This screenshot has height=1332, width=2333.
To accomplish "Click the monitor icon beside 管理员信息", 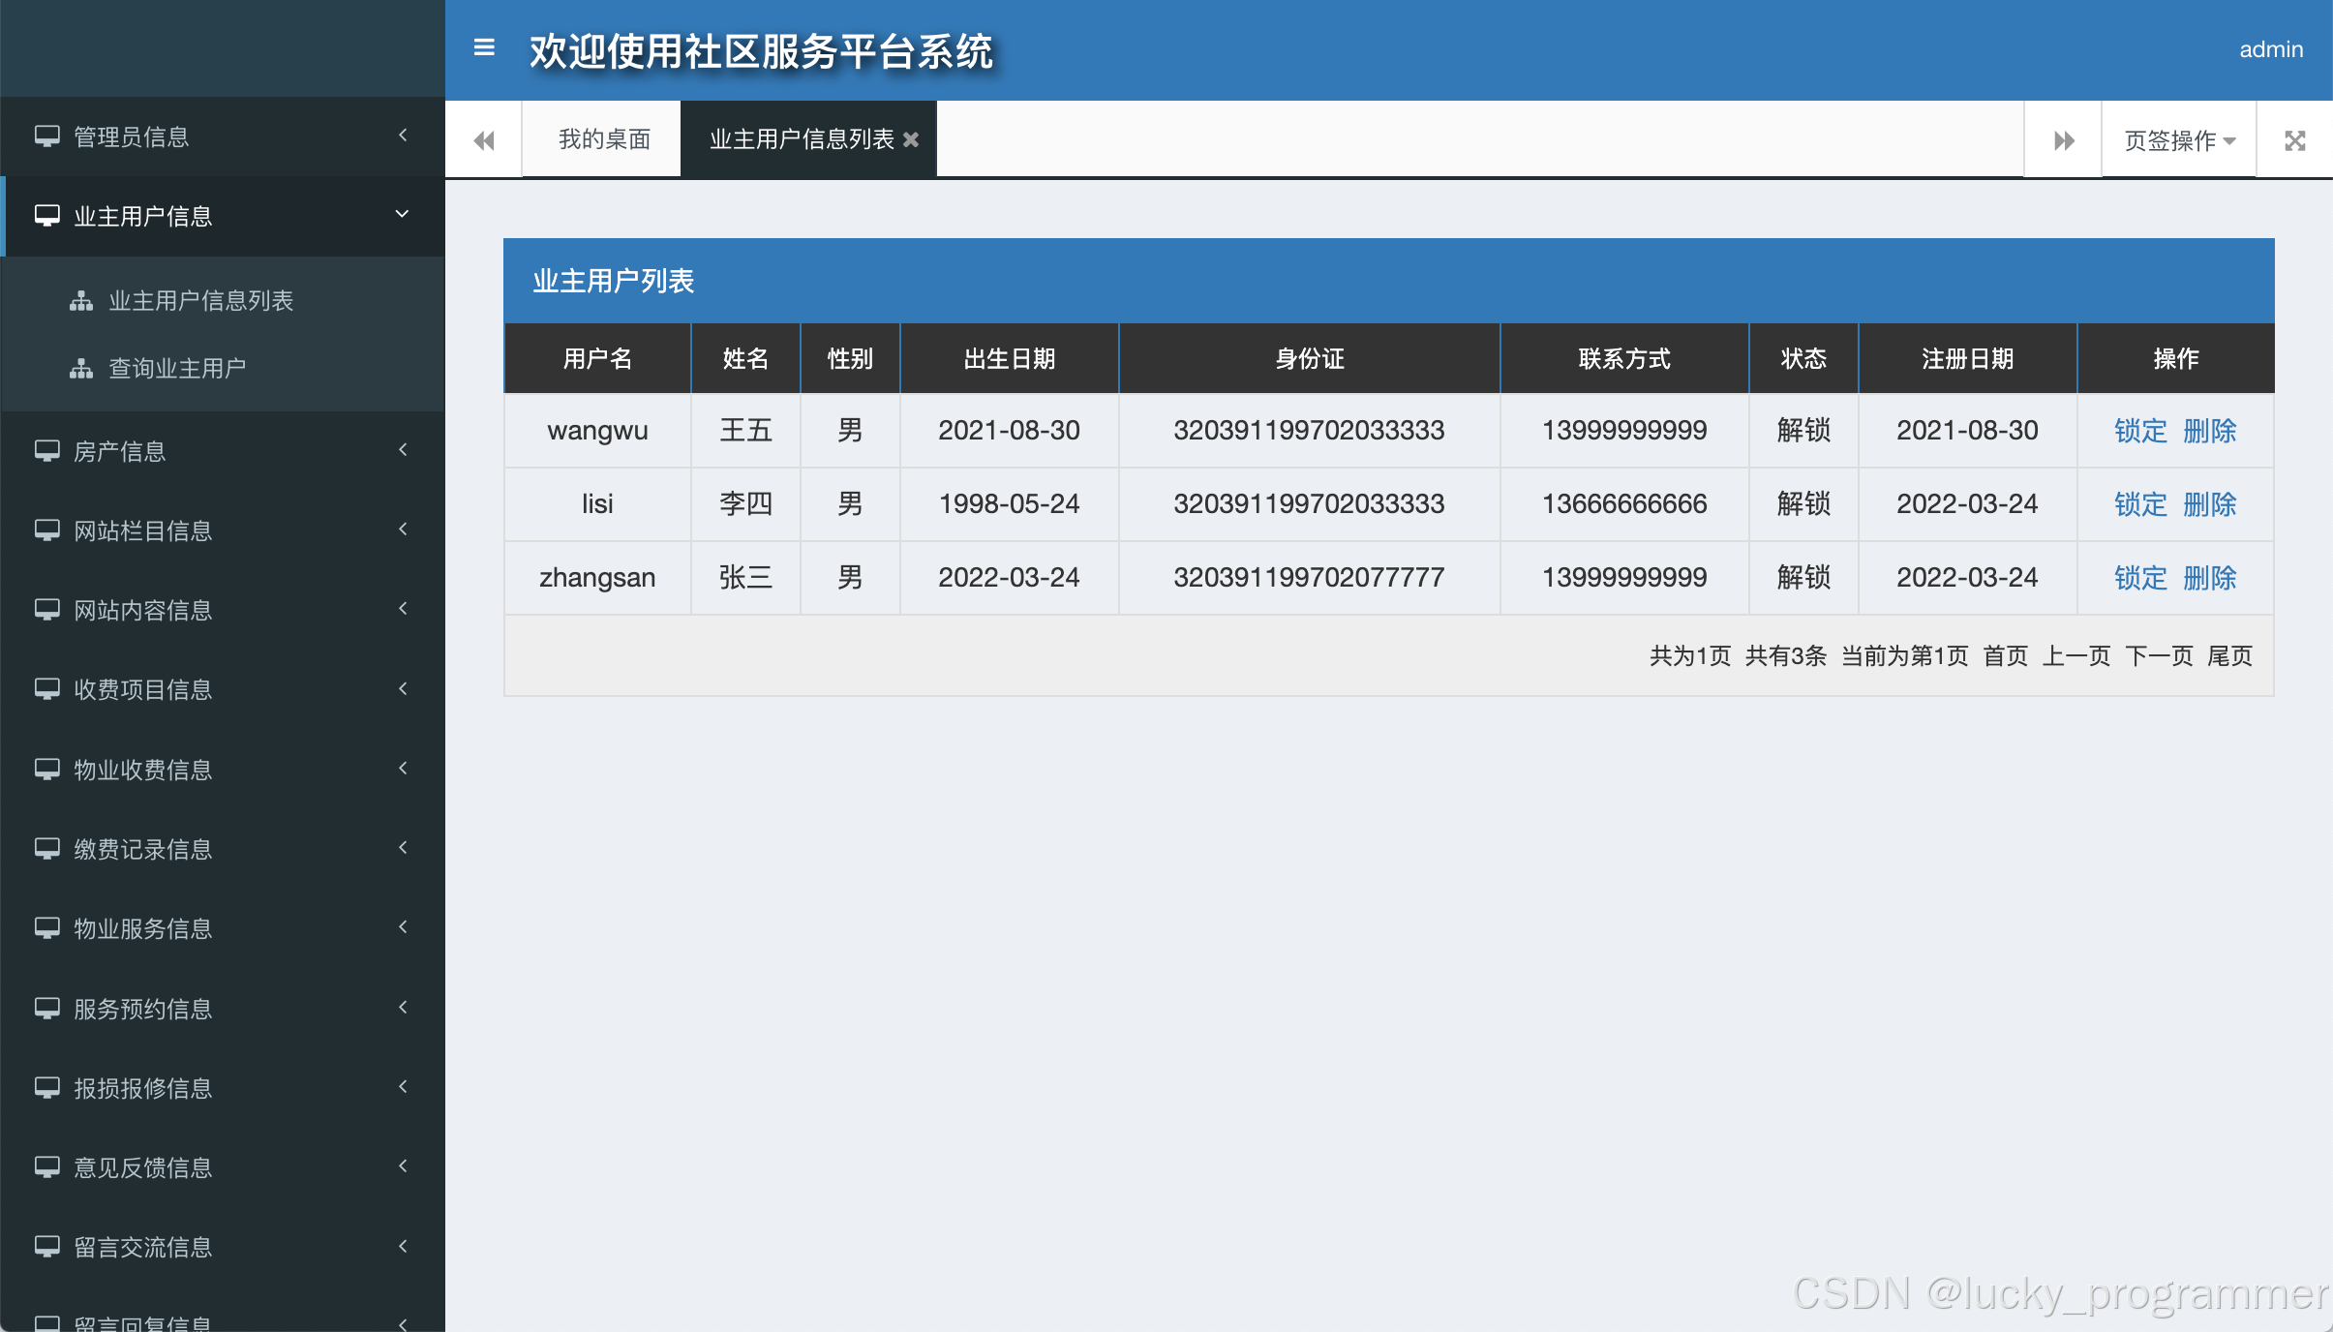I will click(46, 136).
